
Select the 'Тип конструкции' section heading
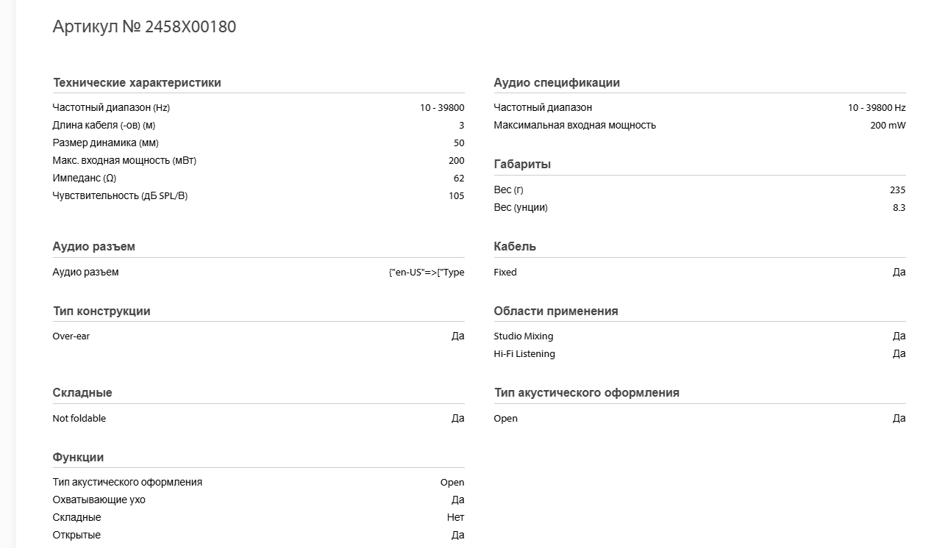[101, 311]
